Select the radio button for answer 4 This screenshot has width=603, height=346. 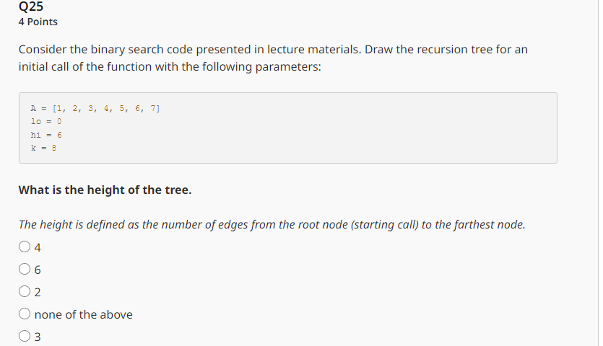click(25, 247)
